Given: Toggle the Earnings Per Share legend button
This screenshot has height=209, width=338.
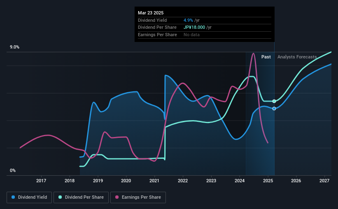Looking at the screenshot, I should pos(138,197).
